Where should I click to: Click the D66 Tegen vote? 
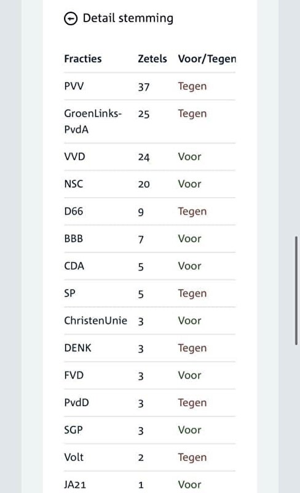pyautogui.click(x=192, y=212)
